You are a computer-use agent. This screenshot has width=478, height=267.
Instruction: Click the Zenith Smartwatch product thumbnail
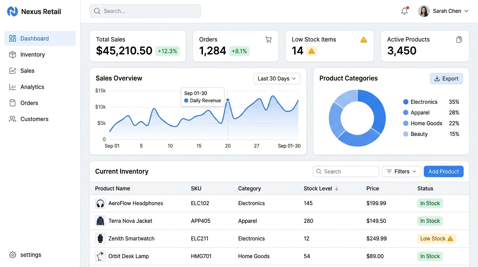point(100,238)
